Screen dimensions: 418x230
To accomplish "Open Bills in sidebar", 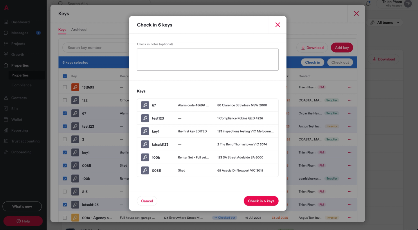I will tap(15, 109).
